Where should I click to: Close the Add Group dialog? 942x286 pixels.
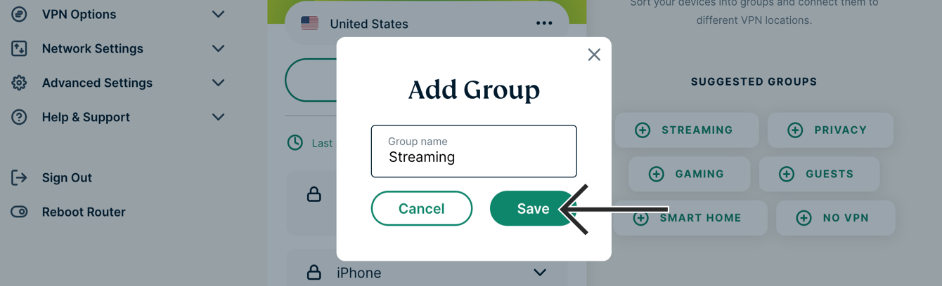[x=594, y=55]
